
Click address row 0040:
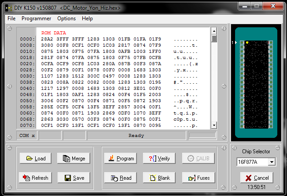[27, 88]
